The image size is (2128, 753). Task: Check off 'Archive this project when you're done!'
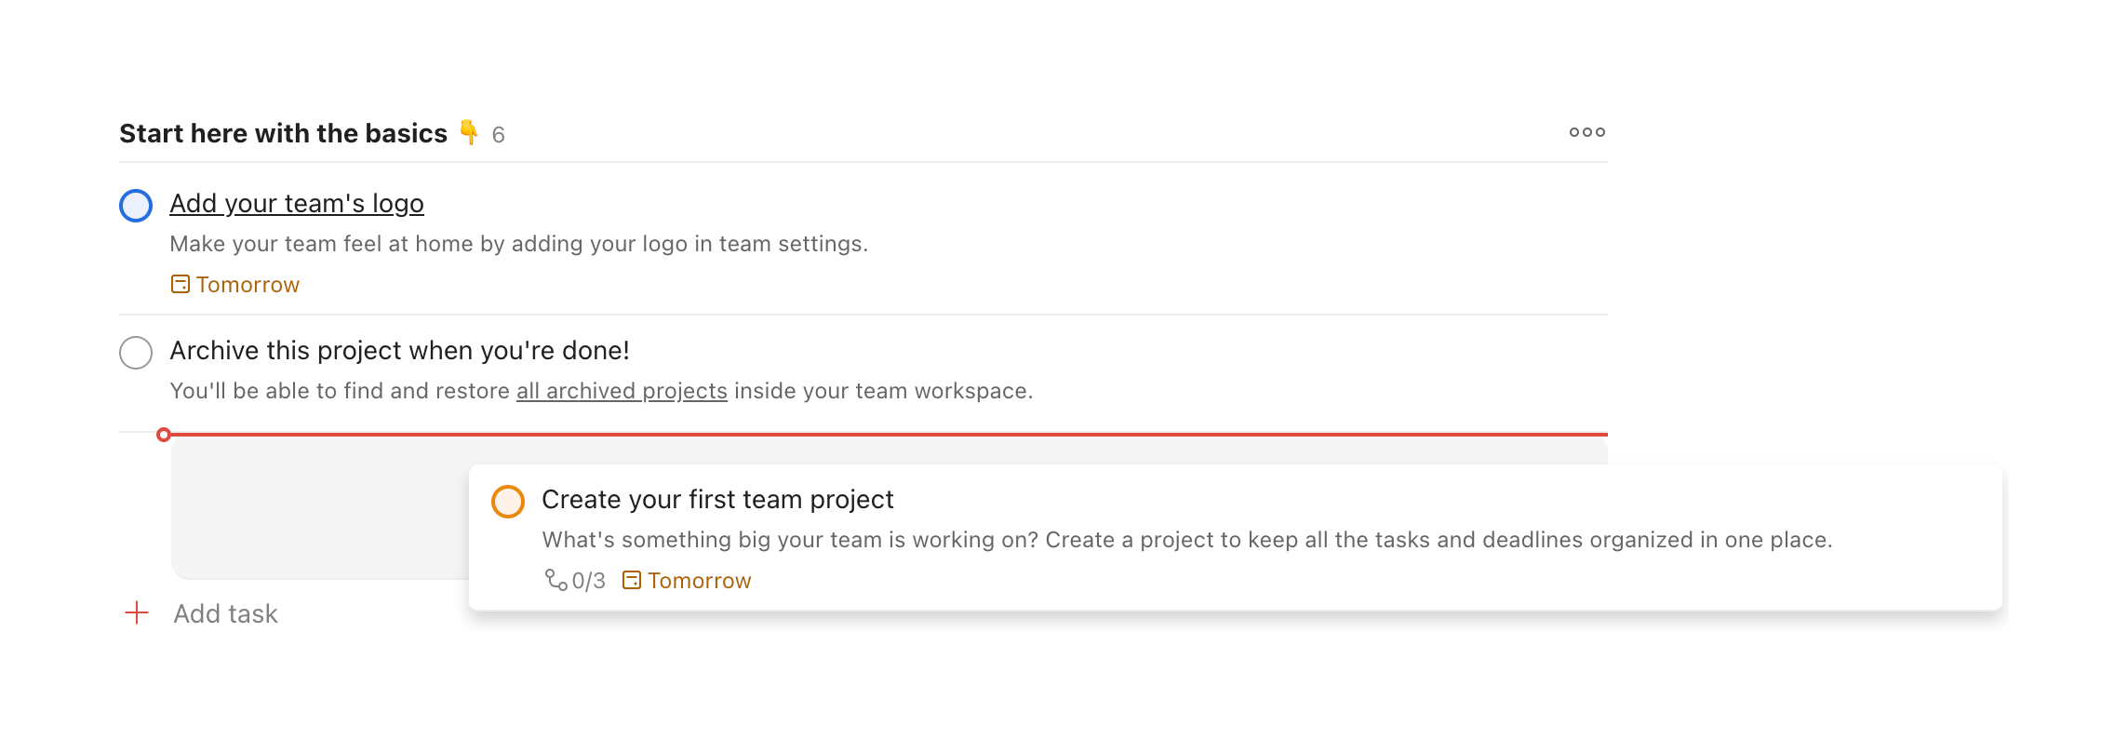click(136, 353)
